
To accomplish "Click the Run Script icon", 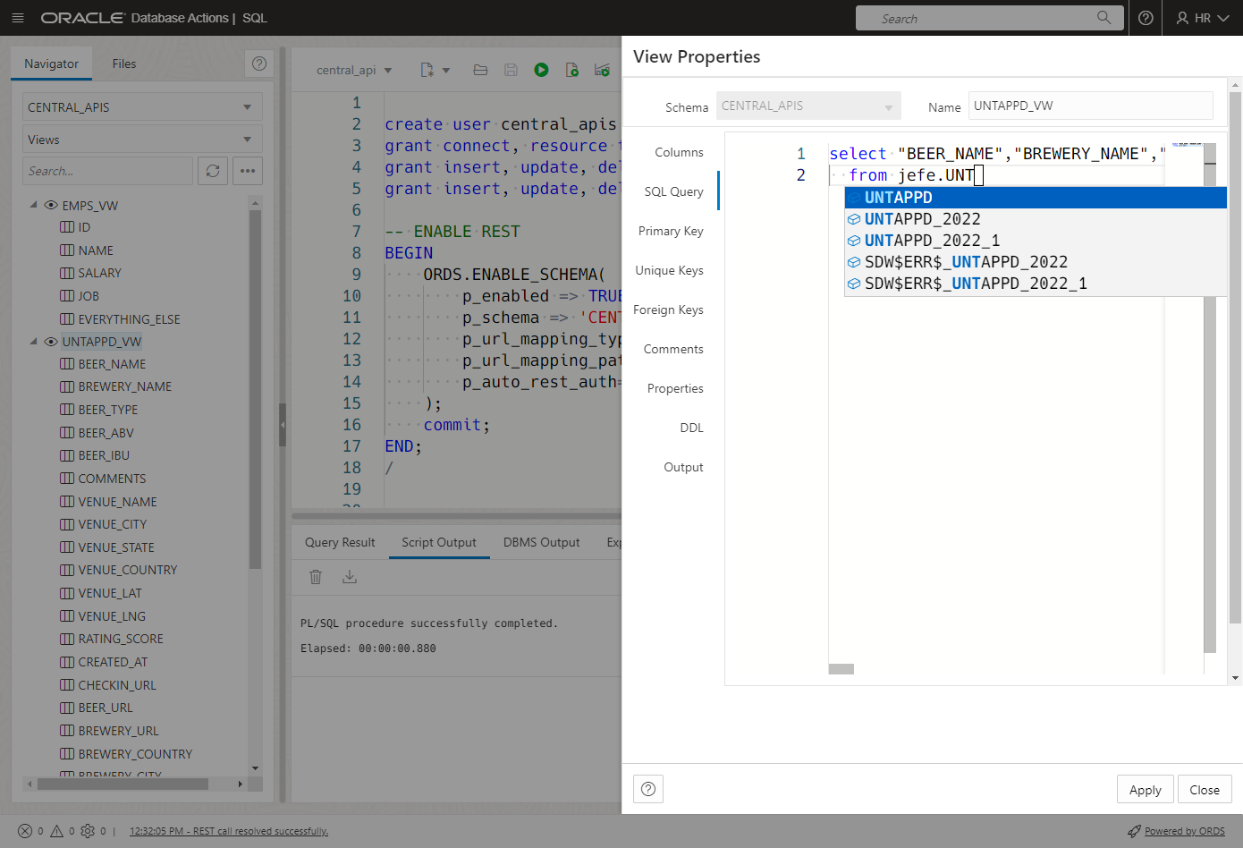I will point(572,70).
